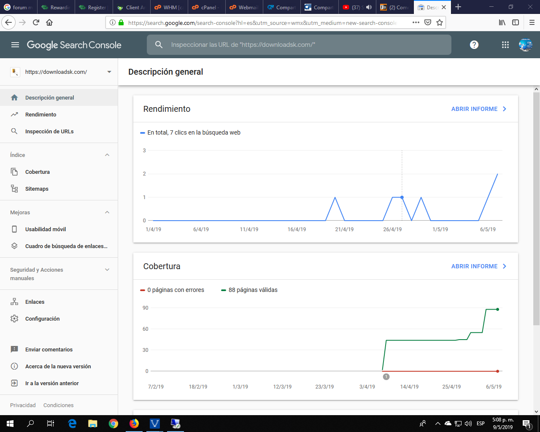Open Search Console help icon
Image resolution: width=540 pixels, height=432 pixels.
[x=474, y=45]
